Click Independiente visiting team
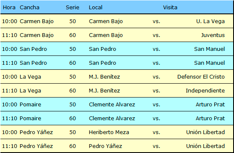The width and height of the screenshot is (234, 153). (205, 91)
